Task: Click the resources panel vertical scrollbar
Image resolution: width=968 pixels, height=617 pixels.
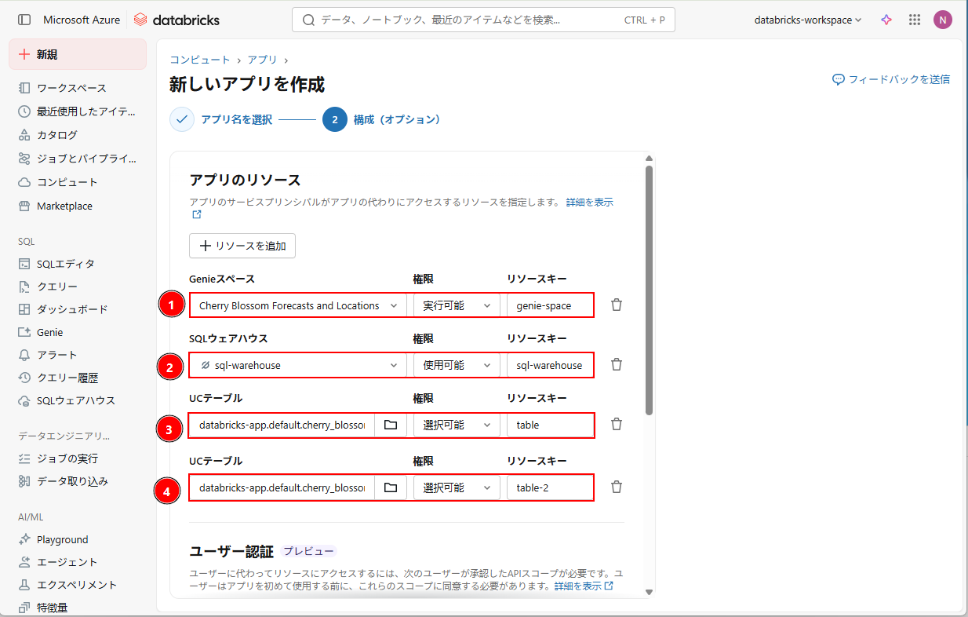Action: [648, 290]
